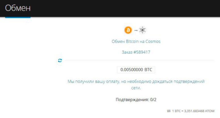Click the Обмен Bitcoin на Cosmos heading
The image size is (220, 118).
click(136, 41)
